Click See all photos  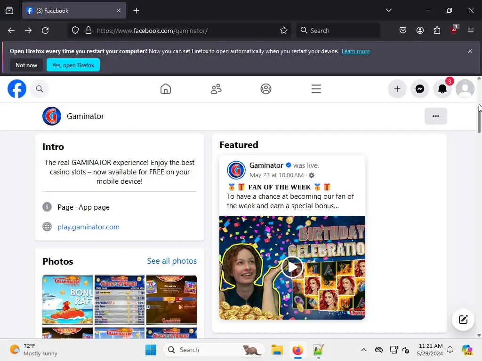(x=172, y=261)
